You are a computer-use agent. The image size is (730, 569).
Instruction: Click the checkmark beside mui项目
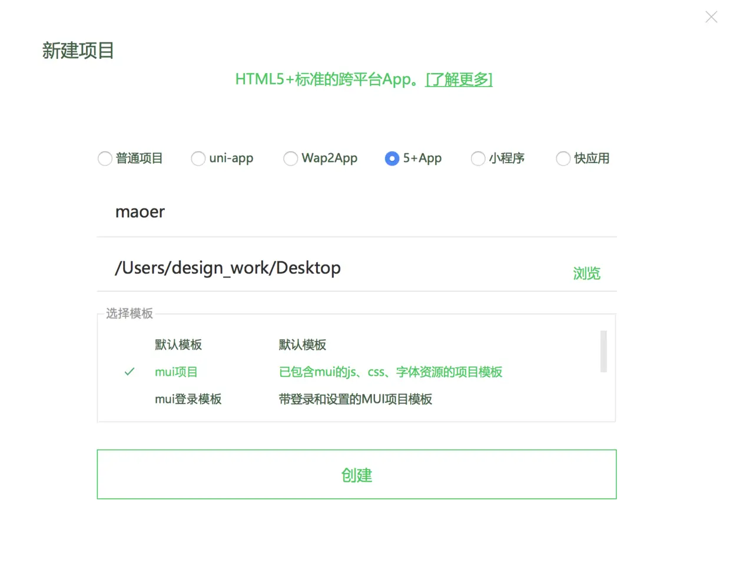[x=130, y=372]
